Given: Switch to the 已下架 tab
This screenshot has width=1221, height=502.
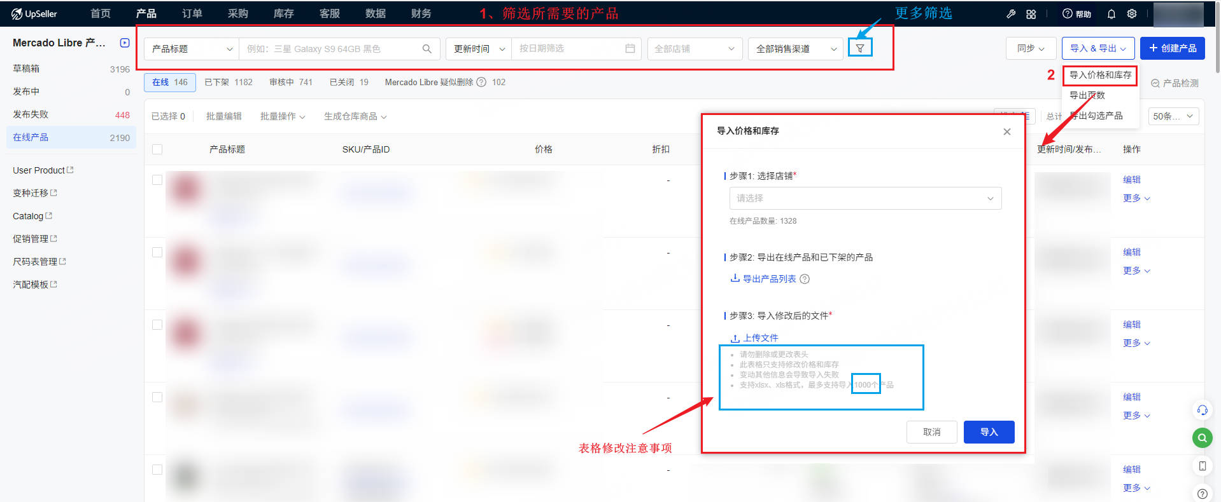Looking at the screenshot, I should click(x=229, y=82).
